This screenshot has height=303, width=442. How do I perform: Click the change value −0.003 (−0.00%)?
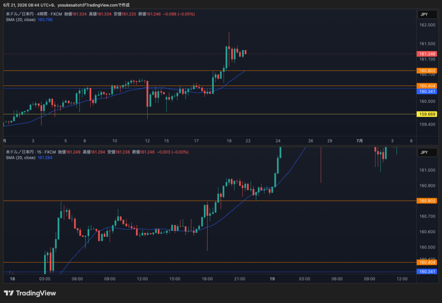click(x=173, y=152)
